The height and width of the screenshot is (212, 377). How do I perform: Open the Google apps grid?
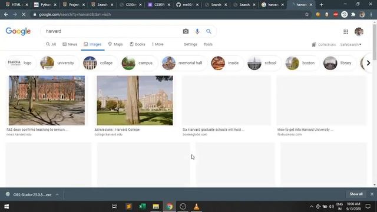pyautogui.click(x=346, y=32)
